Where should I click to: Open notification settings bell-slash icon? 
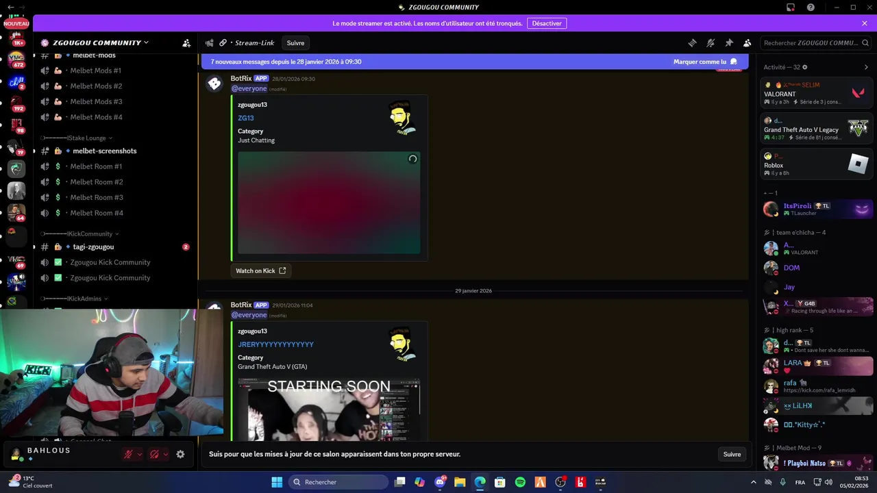[711, 42]
